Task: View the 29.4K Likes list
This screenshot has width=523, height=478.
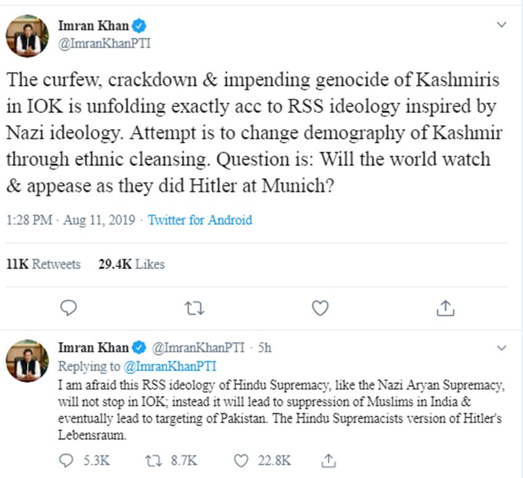Action: (131, 264)
